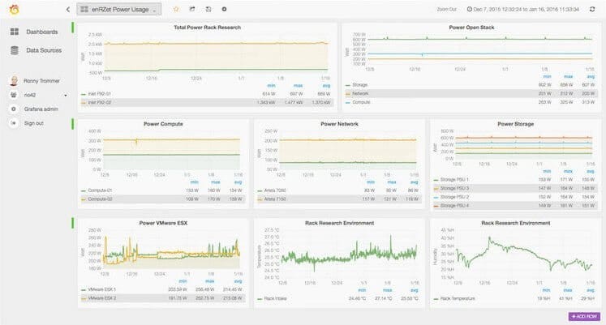Click the Grafana logo icon
Viewport: 606px width, 325px height.
tap(15, 9)
